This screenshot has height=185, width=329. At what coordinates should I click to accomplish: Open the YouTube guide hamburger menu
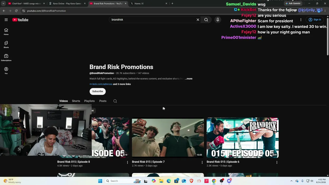(x=6, y=20)
